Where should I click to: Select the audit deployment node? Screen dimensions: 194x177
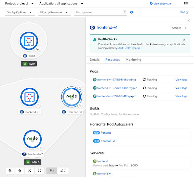(x=29, y=41)
